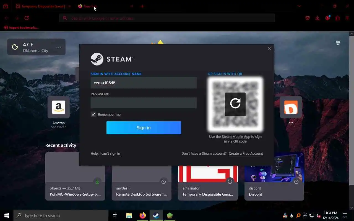Screen dimensions: 354x221
Task: Click the Windows taskbar search box
Action: tap(61, 215)
